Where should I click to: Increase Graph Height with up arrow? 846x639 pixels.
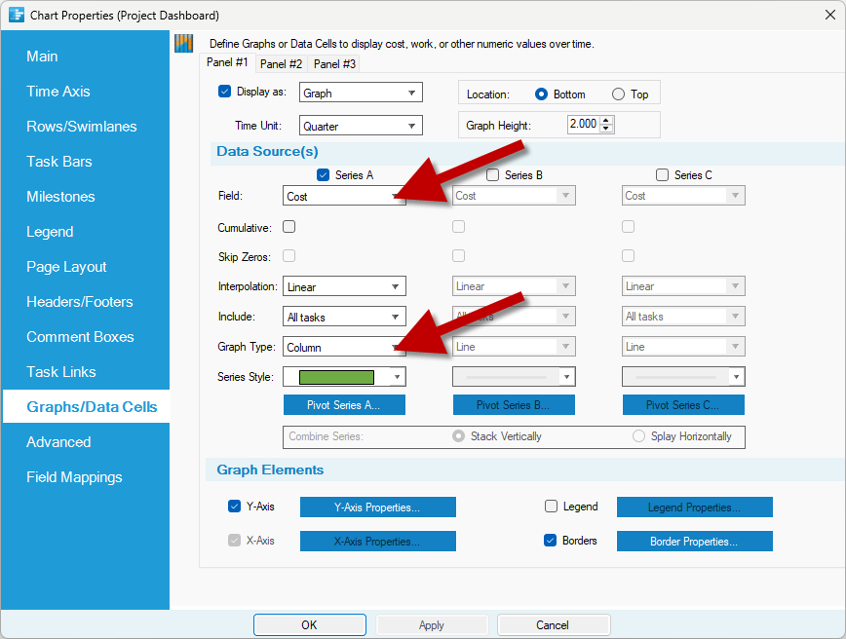pos(606,120)
